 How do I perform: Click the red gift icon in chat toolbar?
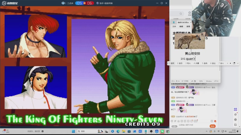215,121
